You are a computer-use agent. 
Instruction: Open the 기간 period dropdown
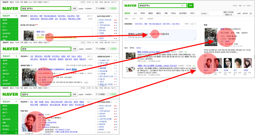point(134,19)
